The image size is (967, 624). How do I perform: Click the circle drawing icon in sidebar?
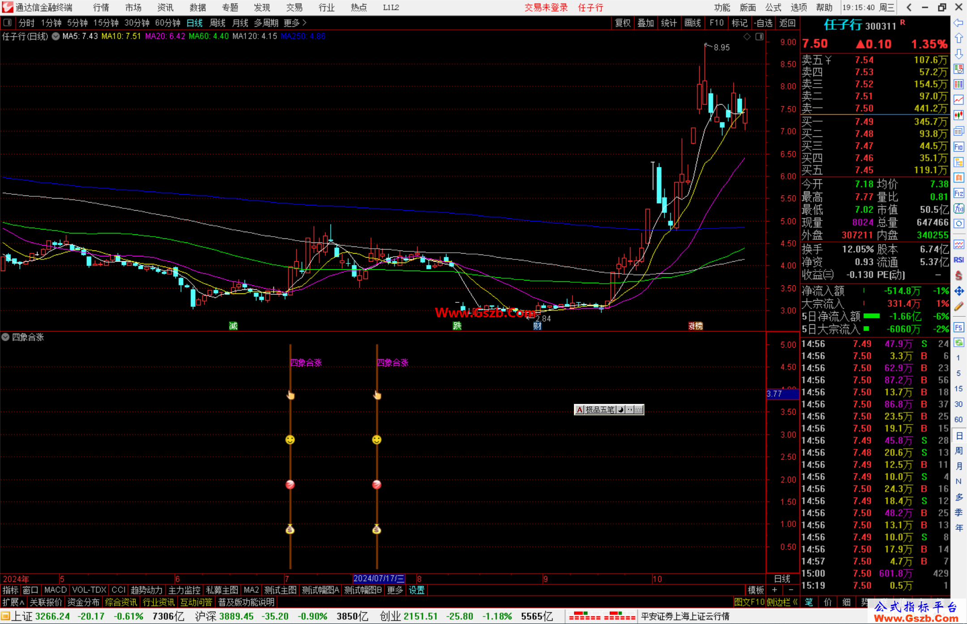click(x=958, y=224)
